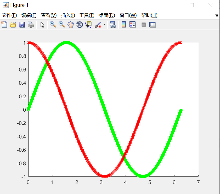Open the 桌面(D) menu
This screenshot has width=220, height=194.
[107, 15]
